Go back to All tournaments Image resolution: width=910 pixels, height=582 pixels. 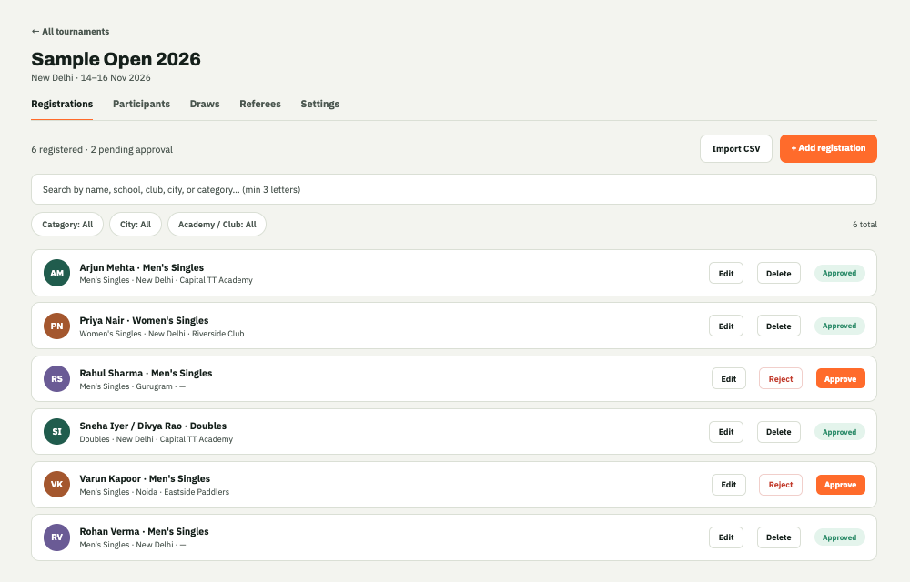tap(70, 31)
